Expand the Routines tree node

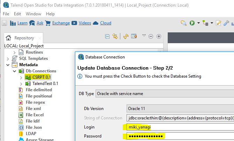pyautogui.click(x=15, y=53)
